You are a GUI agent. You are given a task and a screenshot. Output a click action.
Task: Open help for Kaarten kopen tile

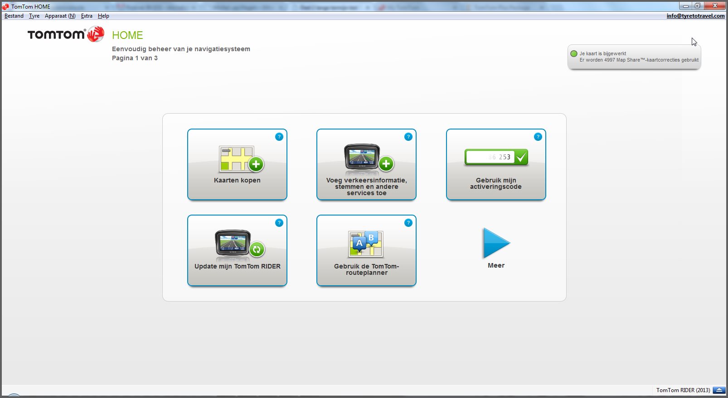pyautogui.click(x=279, y=137)
